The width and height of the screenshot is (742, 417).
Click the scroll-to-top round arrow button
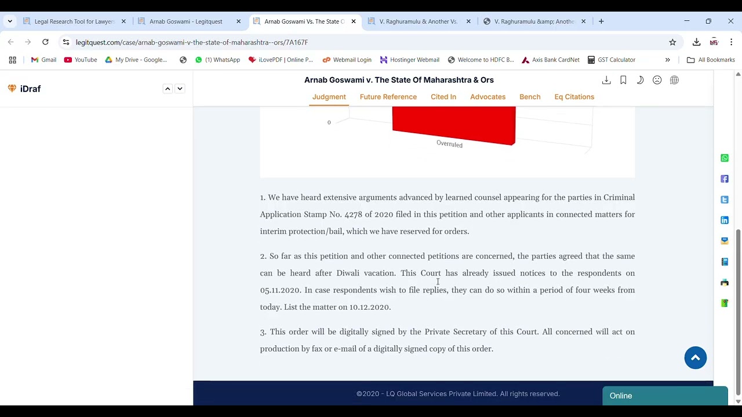pos(696,357)
